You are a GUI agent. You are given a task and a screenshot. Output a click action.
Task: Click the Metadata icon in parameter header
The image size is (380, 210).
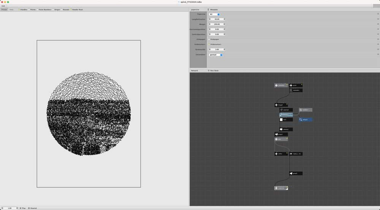(208, 10)
